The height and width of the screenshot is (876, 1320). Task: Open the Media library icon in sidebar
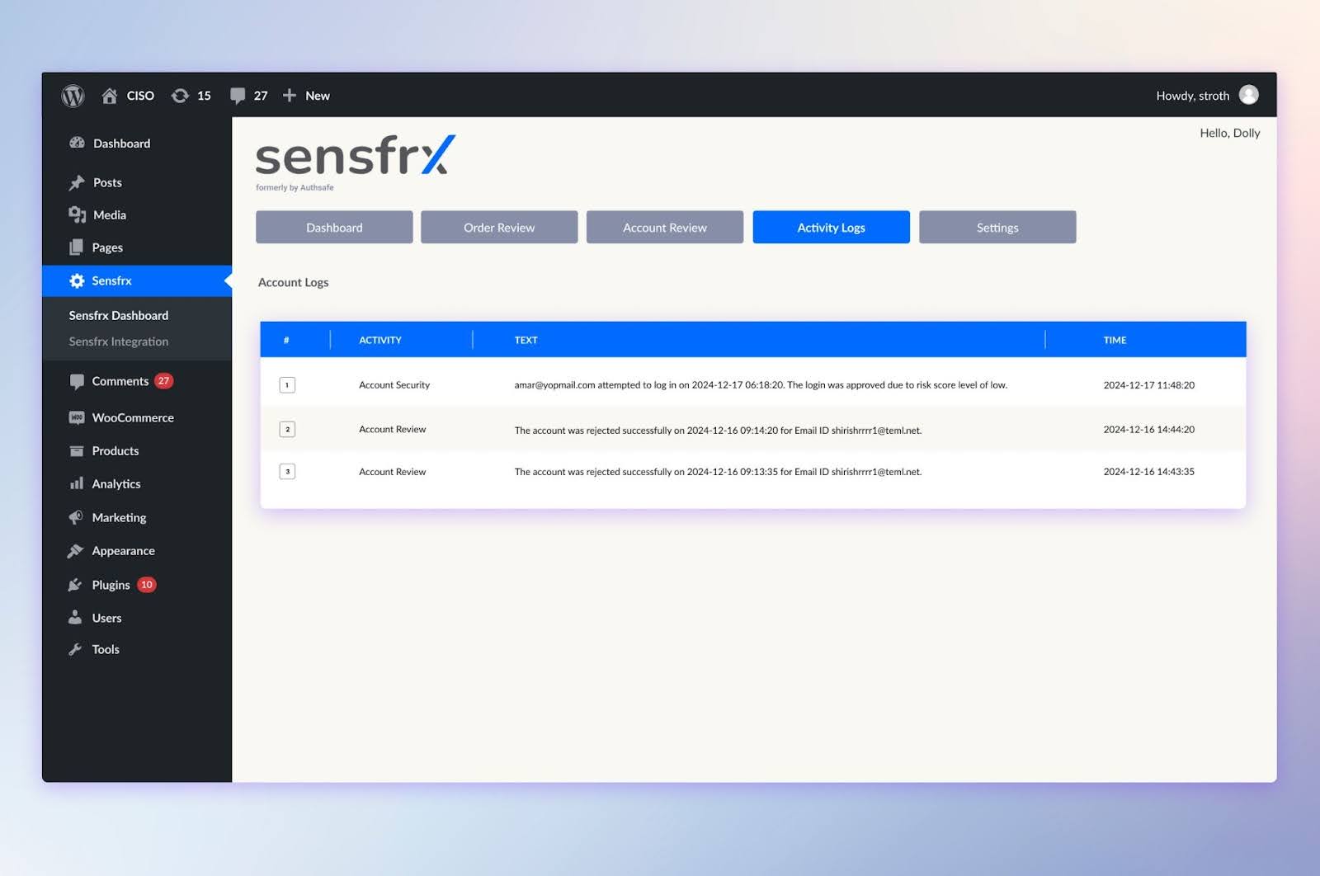pyautogui.click(x=77, y=214)
